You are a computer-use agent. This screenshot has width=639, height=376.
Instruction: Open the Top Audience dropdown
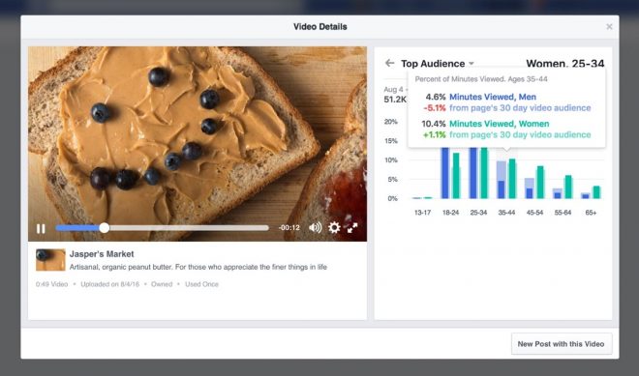point(438,64)
